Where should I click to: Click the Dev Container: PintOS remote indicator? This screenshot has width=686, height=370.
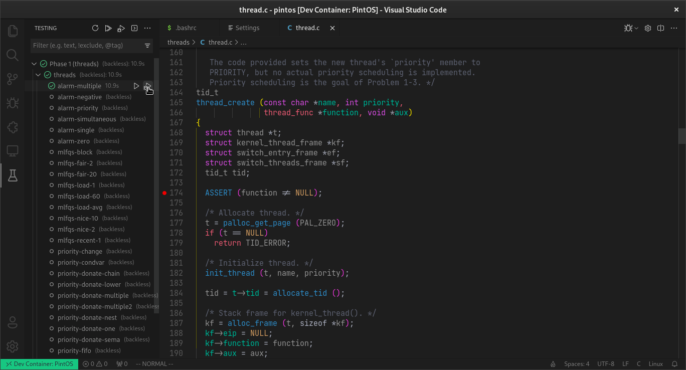click(39, 364)
